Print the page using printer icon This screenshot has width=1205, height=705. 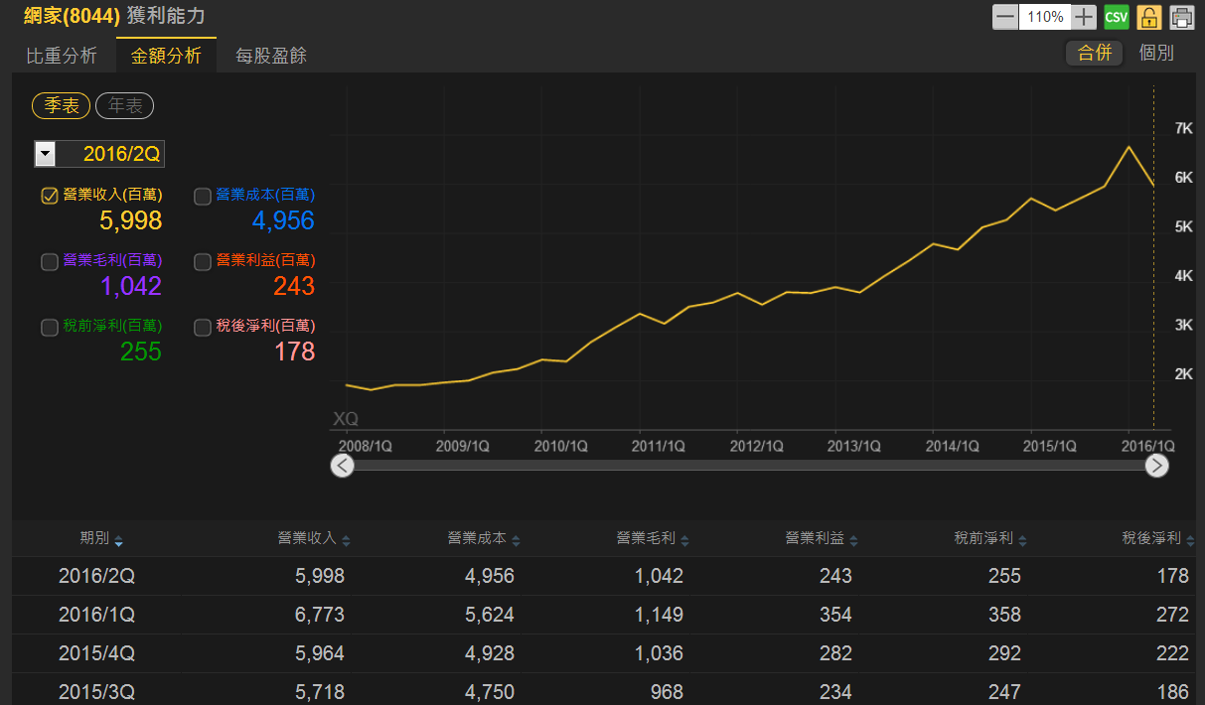1181,17
